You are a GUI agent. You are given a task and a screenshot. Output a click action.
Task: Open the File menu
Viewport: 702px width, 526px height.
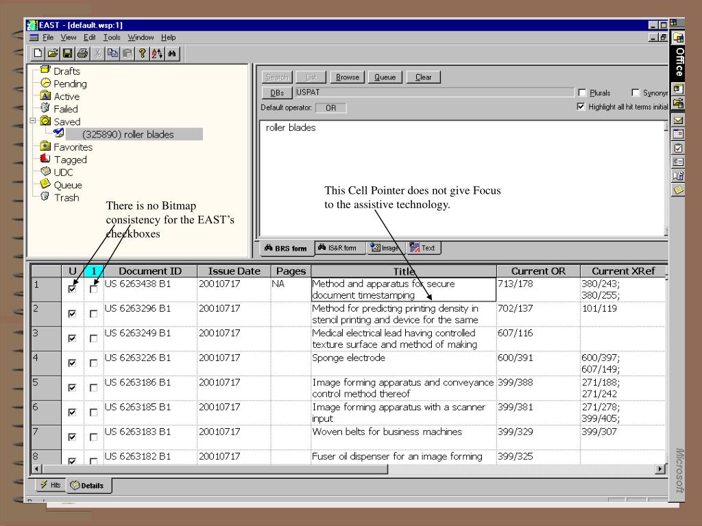48,38
